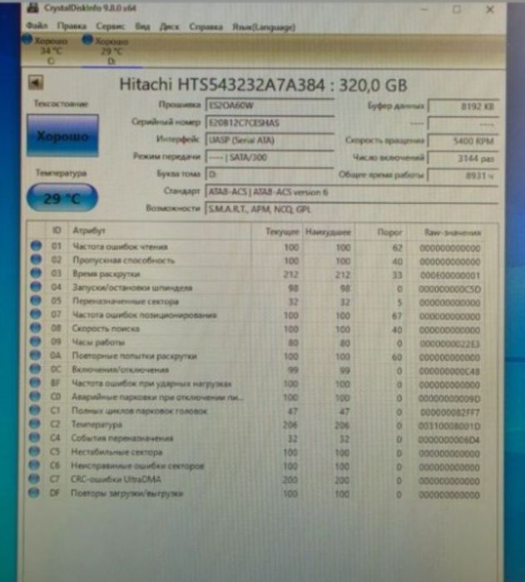
Task: Click the Hitachi HTS543232A7A384 drive title
Action: pos(263,85)
